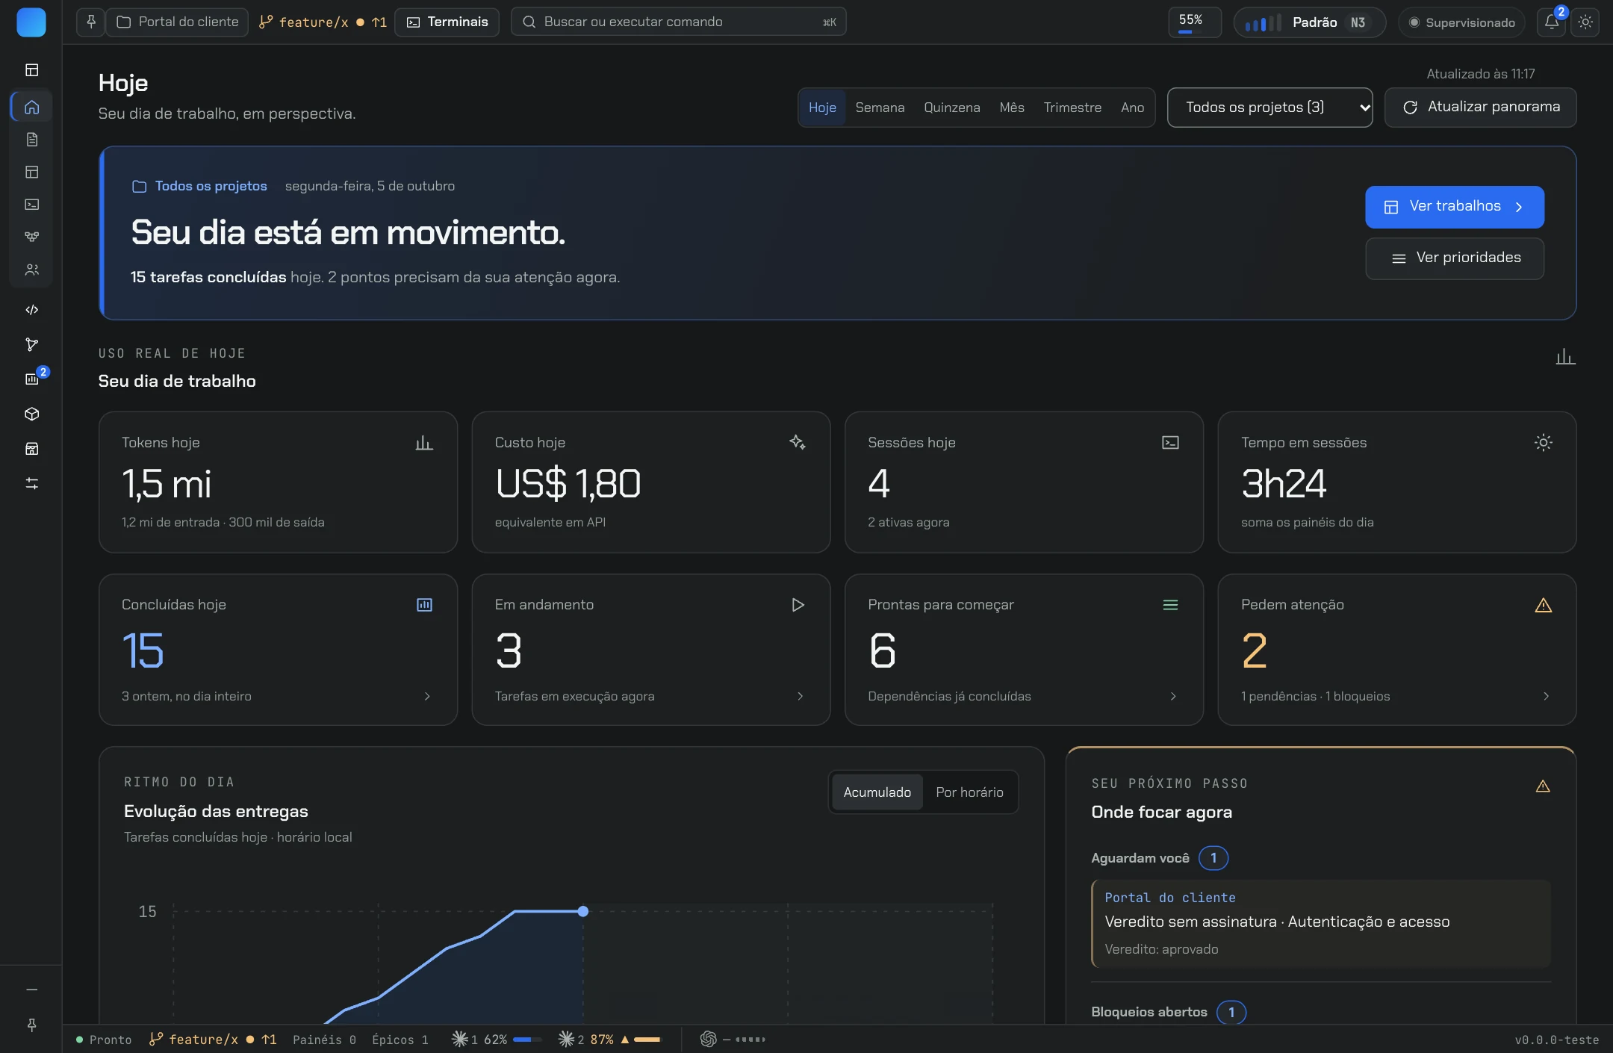Open the sidebar chart icon with badge 2

point(33,379)
